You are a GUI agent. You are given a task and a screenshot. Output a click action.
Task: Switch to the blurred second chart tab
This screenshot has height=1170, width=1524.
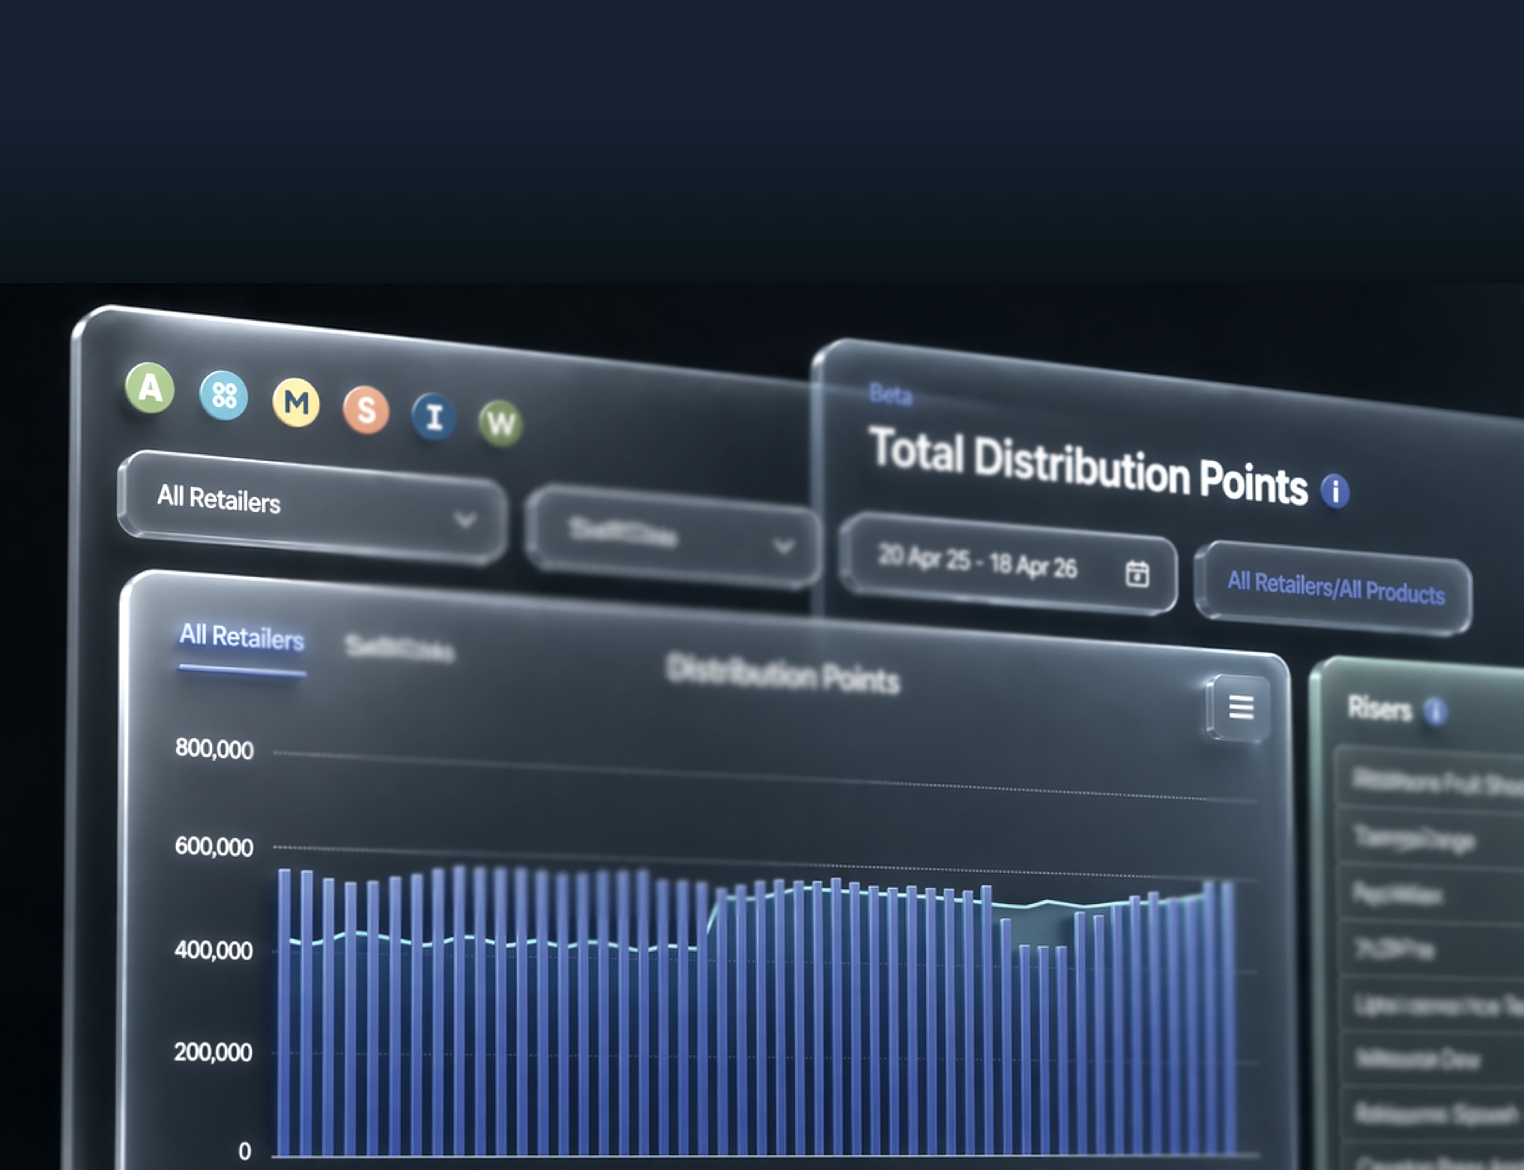pos(399,648)
